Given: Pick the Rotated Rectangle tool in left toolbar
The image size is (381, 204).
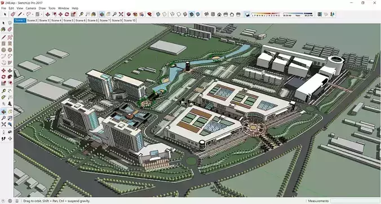Looking at the screenshot, I should (x=10, y=44).
